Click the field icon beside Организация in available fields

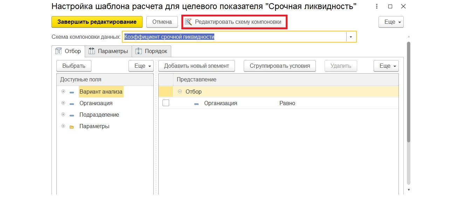pos(72,104)
